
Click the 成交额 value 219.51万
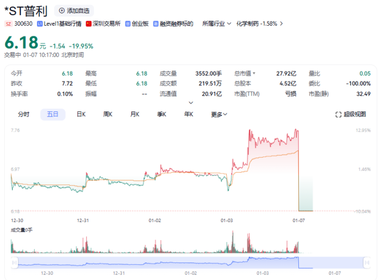[210, 84]
